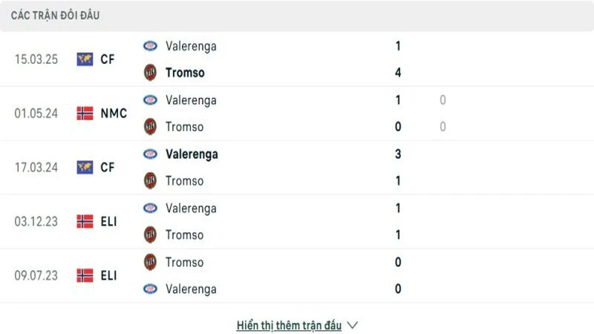Select ELI label for 03.12.23 match

tap(108, 221)
